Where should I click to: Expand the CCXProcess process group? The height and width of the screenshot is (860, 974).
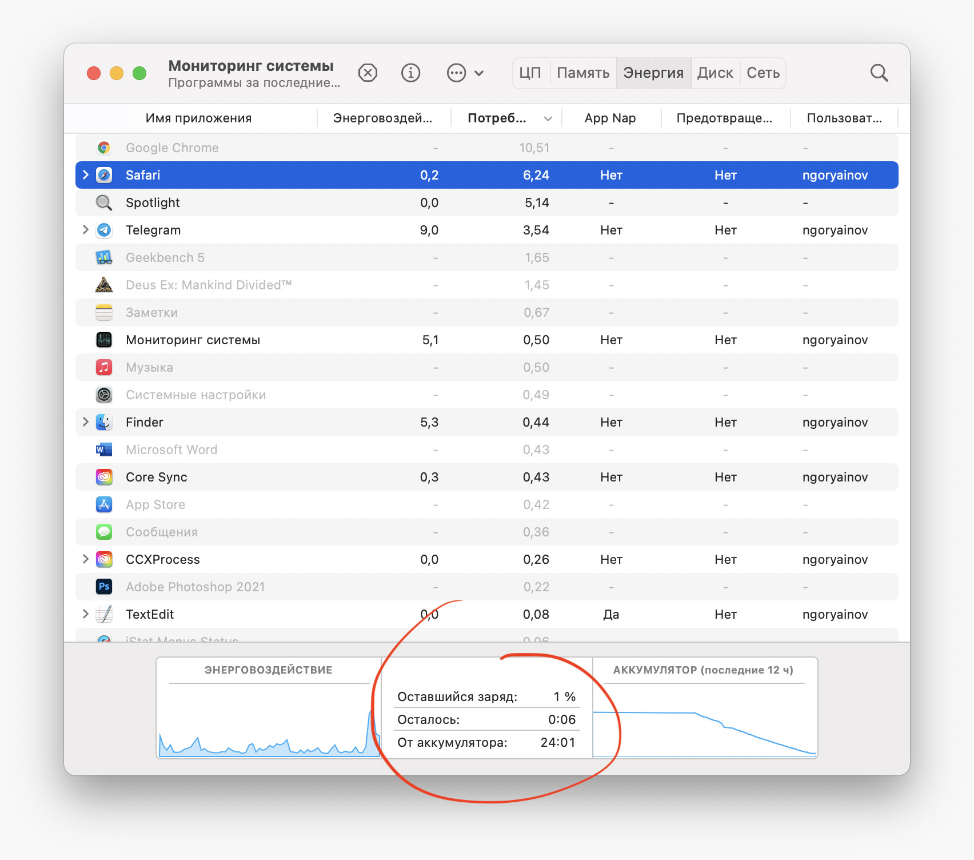(86, 559)
